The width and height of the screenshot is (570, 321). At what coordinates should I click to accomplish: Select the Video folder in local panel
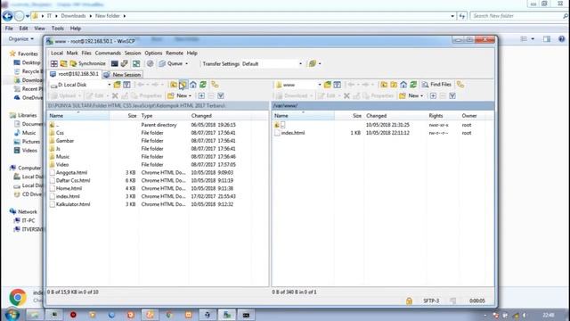(61, 165)
